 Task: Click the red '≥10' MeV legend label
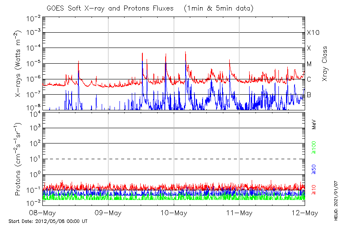(x=314, y=190)
